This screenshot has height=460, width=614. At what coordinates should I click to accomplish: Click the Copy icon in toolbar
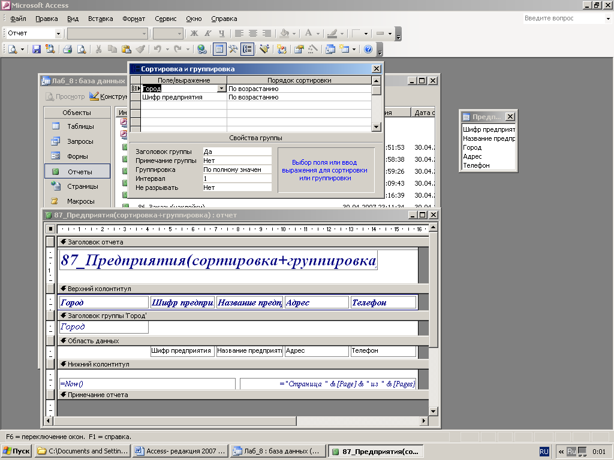pyautogui.click(x=112, y=49)
